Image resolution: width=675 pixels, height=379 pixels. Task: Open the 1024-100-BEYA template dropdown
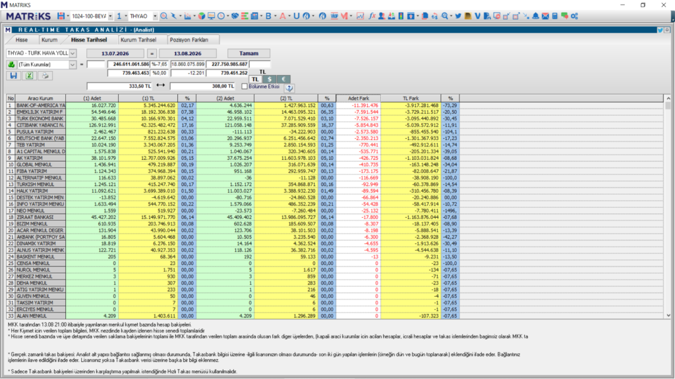point(110,16)
